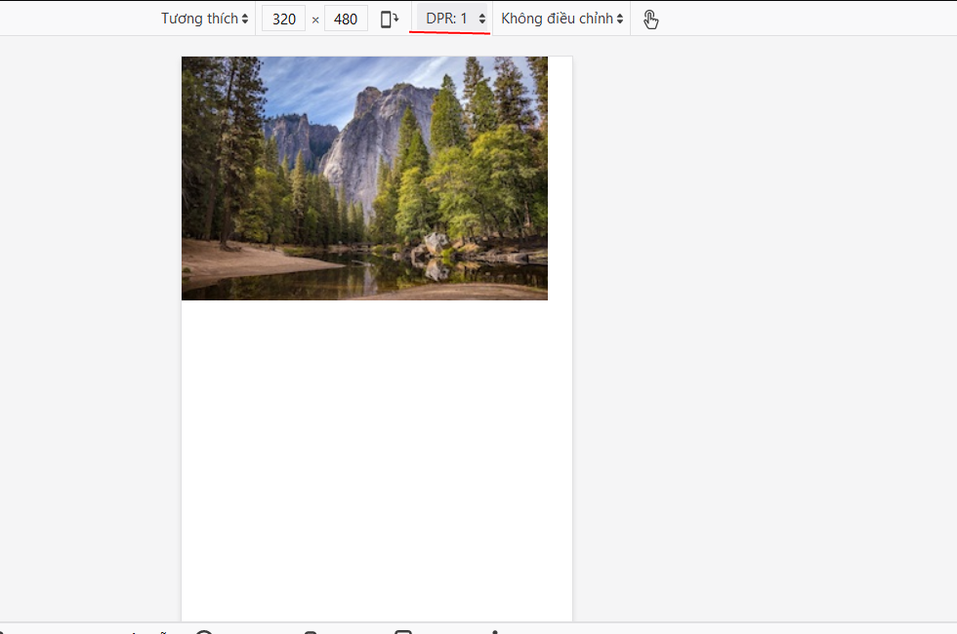The height and width of the screenshot is (634, 957).
Task: Select the viewport height field showing 480
Action: click(346, 19)
